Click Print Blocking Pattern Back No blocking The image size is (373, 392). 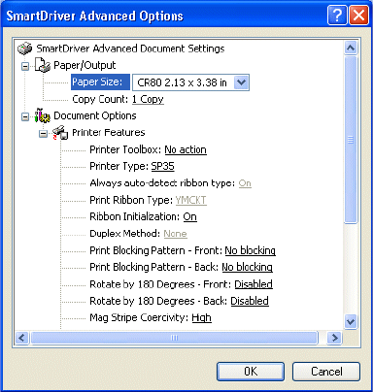pos(247,267)
